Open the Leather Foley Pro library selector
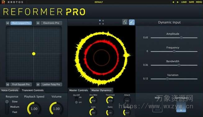This screenshot has height=117, width=203. tap(51, 85)
